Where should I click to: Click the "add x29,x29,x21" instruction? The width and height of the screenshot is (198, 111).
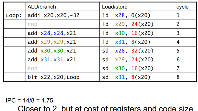(x=52, y=42)
